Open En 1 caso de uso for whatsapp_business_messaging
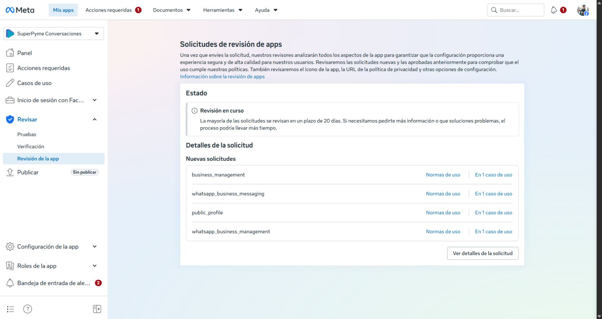The image size is (602, 319). click(x=494, y=194)
